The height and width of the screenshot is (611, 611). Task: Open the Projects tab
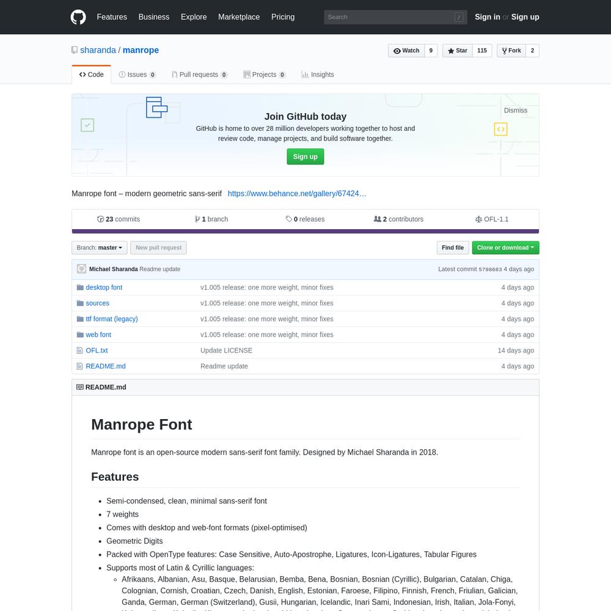click(x=264, y=75)
